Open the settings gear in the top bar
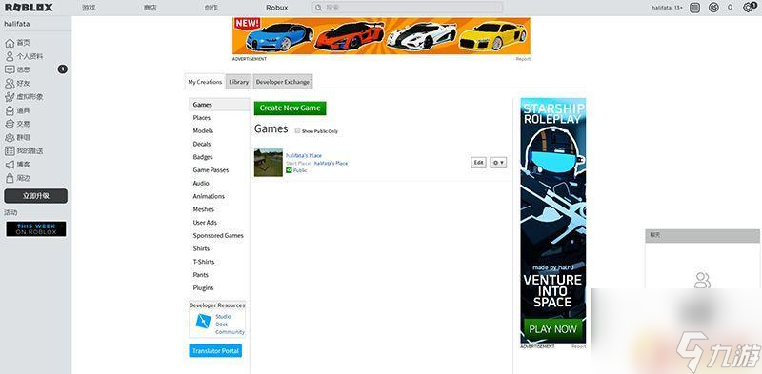762x374 pixels. point(747,8)
